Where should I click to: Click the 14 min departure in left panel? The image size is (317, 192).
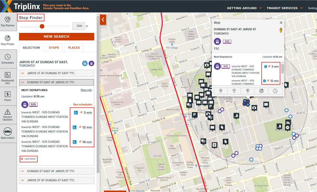(x=87, y=142)
